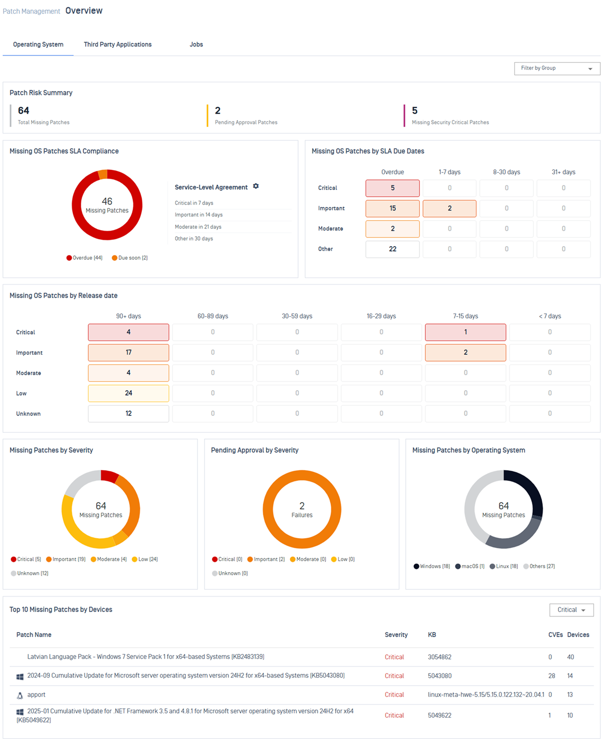
Task: Expand the Critical severity dropdown
Action: pos(571,610)
